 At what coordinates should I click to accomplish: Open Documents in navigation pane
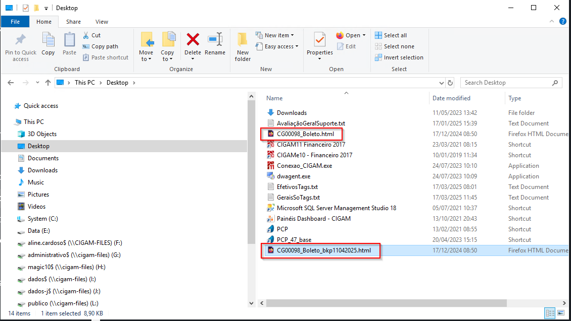click(43, 158)
